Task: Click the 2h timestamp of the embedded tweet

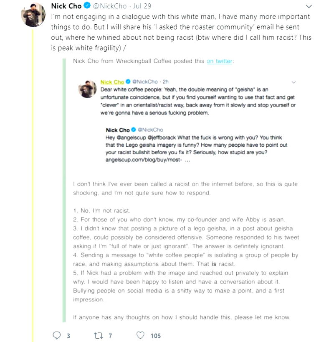Action: [x=165, y=82]
